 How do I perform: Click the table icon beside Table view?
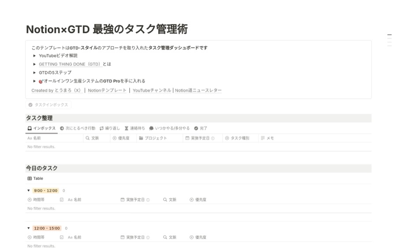[x=30, y=179]
